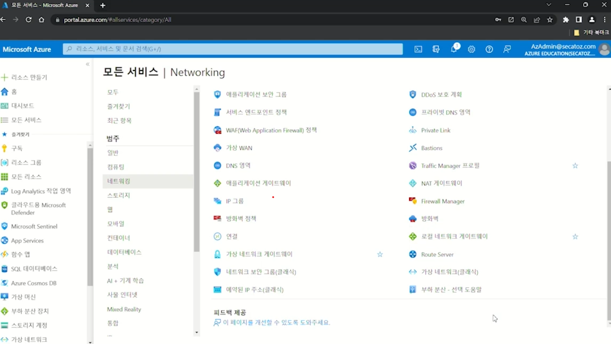Click the 애플리케이션 보안 그룹 shield icon
Image resolution: width=611 pixels, height=344 pixels.
point(218,95)
